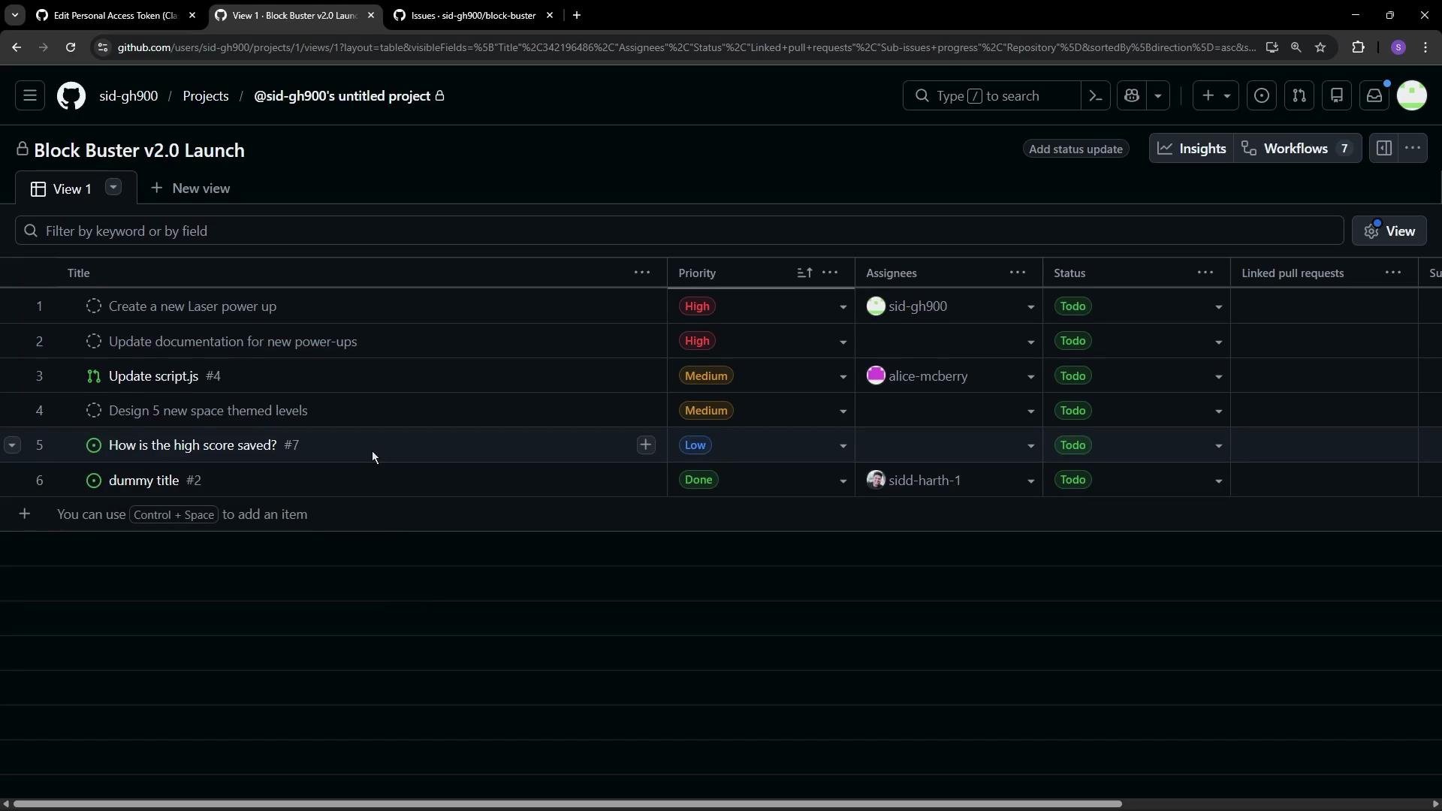Open assignee dropdown for alice-mcberry
Image resolution: width=1442 pixels, height=811 pixels.
coord(1030,377)
